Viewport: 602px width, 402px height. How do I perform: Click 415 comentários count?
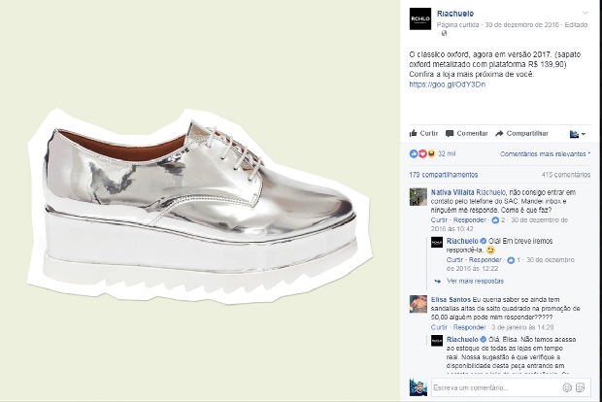566,175
